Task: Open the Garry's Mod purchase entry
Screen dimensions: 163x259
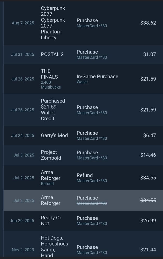Action: tap(83, 135)
